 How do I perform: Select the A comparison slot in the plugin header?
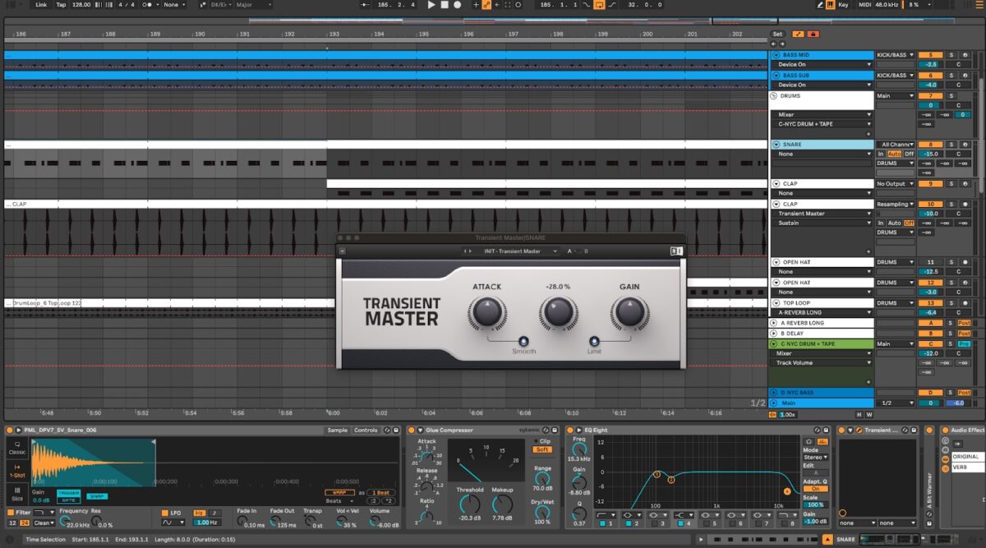tap(569, 251)
